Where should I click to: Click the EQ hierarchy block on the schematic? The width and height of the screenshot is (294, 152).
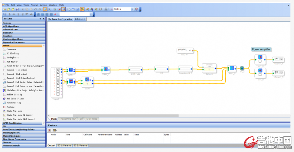click(161, 69)
